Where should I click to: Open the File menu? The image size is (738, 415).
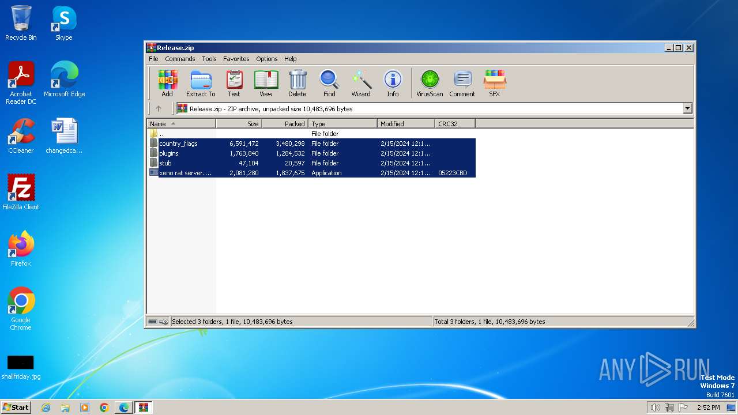pos(153,59)
